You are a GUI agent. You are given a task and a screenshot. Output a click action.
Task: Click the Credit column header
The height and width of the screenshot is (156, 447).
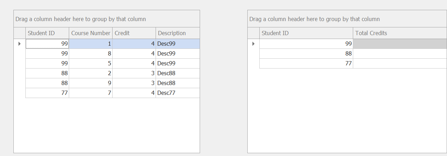[x=134, y=33]
